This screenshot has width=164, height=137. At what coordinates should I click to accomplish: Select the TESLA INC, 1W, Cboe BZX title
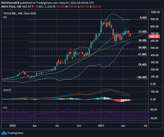19,13
